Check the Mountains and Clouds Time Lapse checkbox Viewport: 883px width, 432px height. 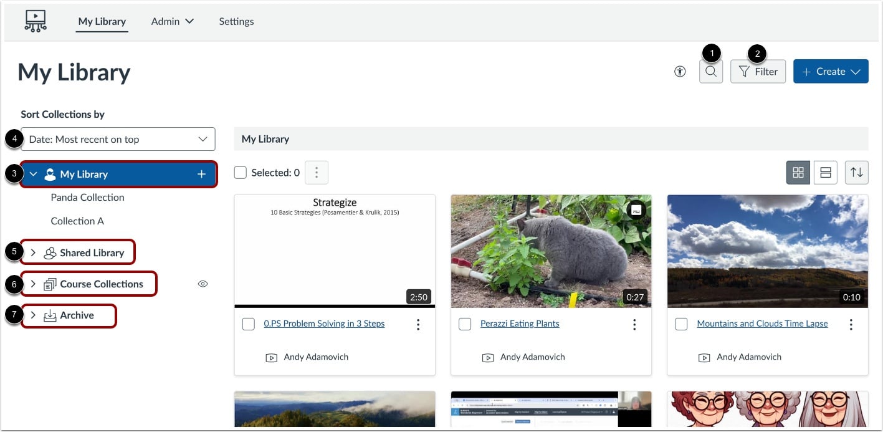681,324
